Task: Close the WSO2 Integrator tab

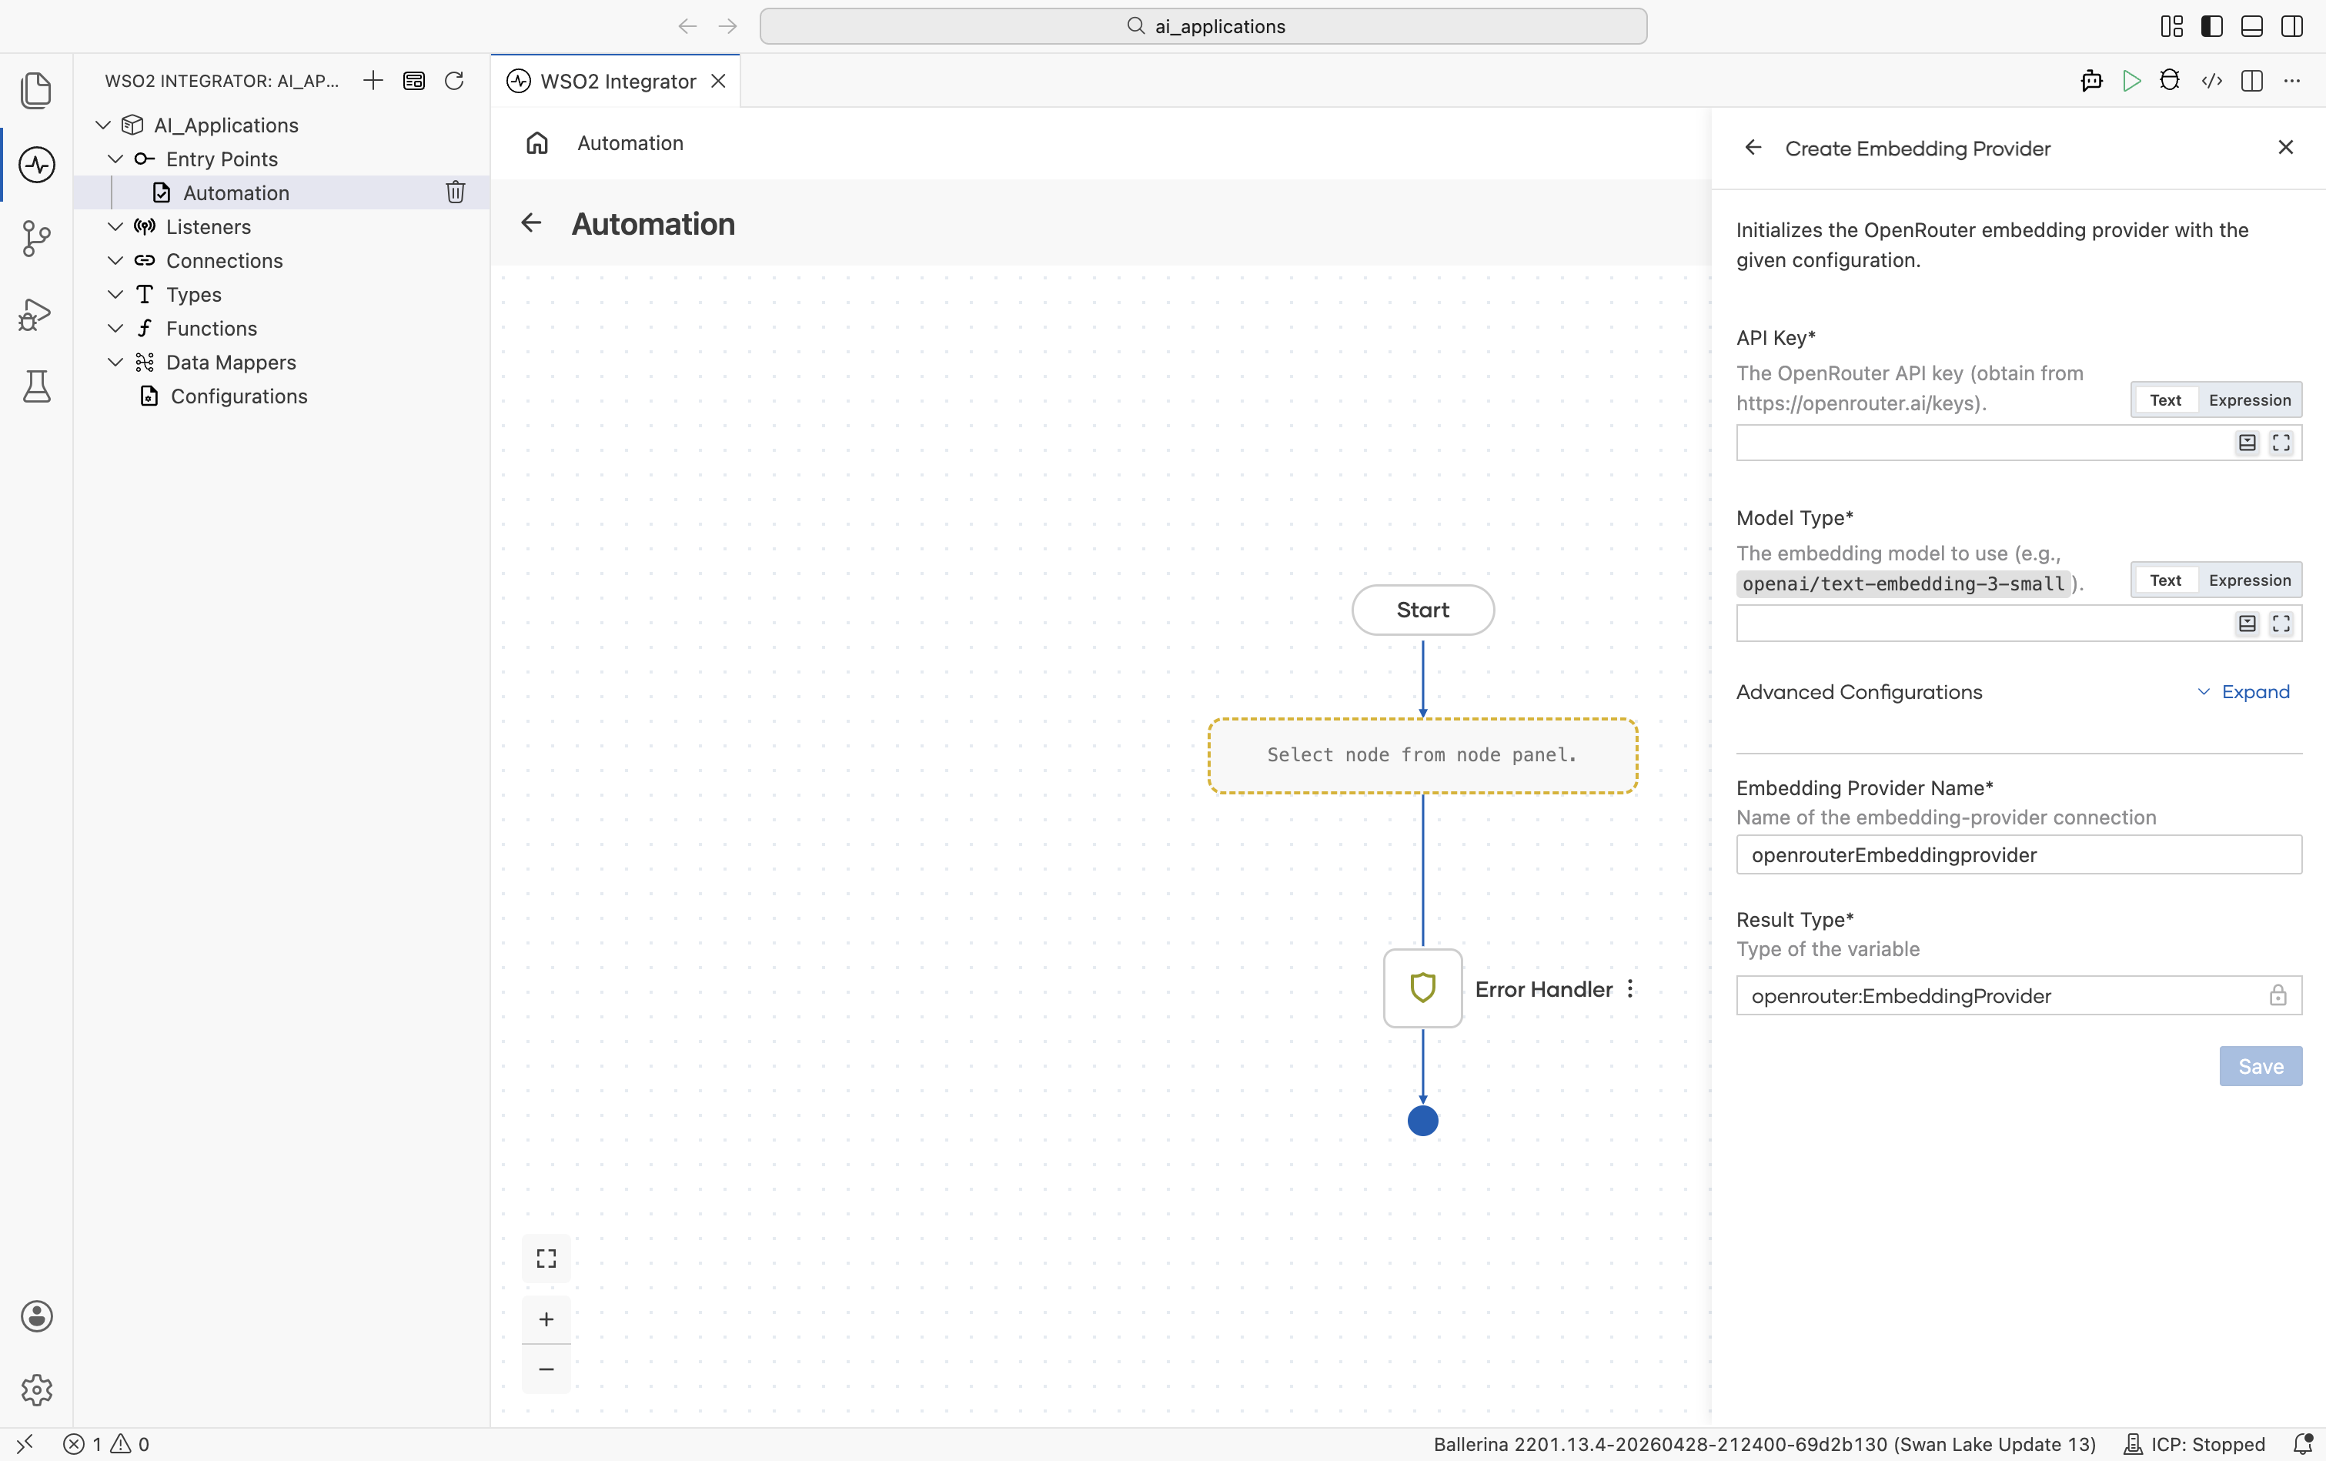Action: 719,81
